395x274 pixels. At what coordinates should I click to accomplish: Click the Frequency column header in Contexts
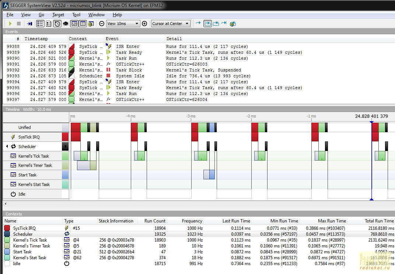point(185,221)
